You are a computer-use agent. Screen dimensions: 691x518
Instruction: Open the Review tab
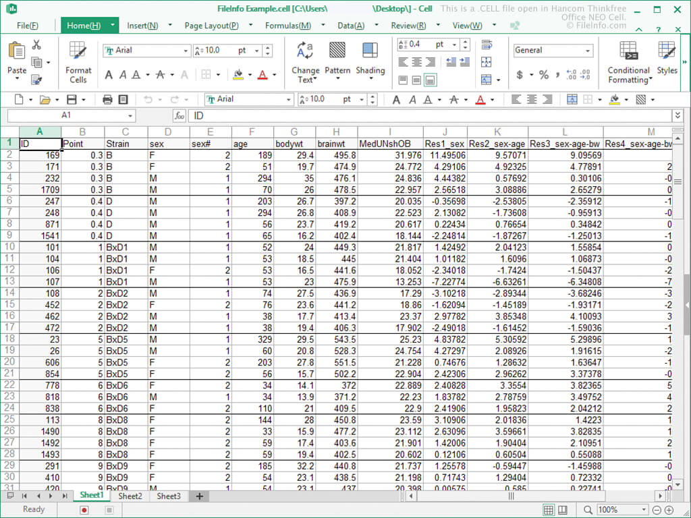408,26
